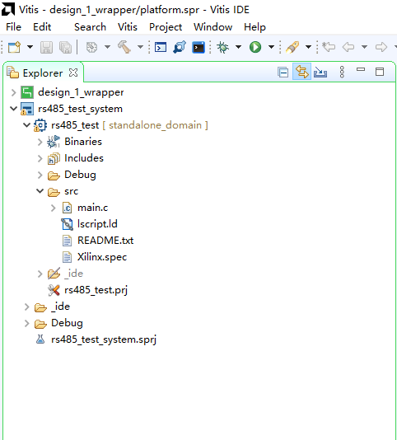This screenshot has width=397, height=440.
Task: Close the Explorer tab
Action: point(73,73)
